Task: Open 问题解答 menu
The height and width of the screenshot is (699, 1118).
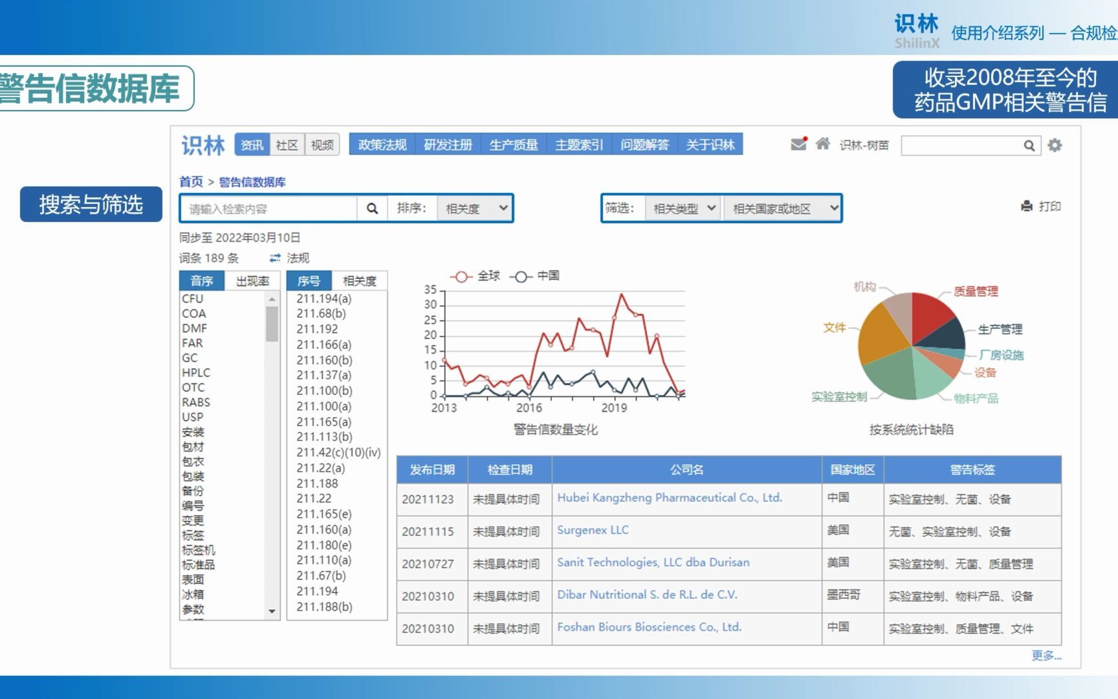Action: pyautogui.click(x=644, y=145)
